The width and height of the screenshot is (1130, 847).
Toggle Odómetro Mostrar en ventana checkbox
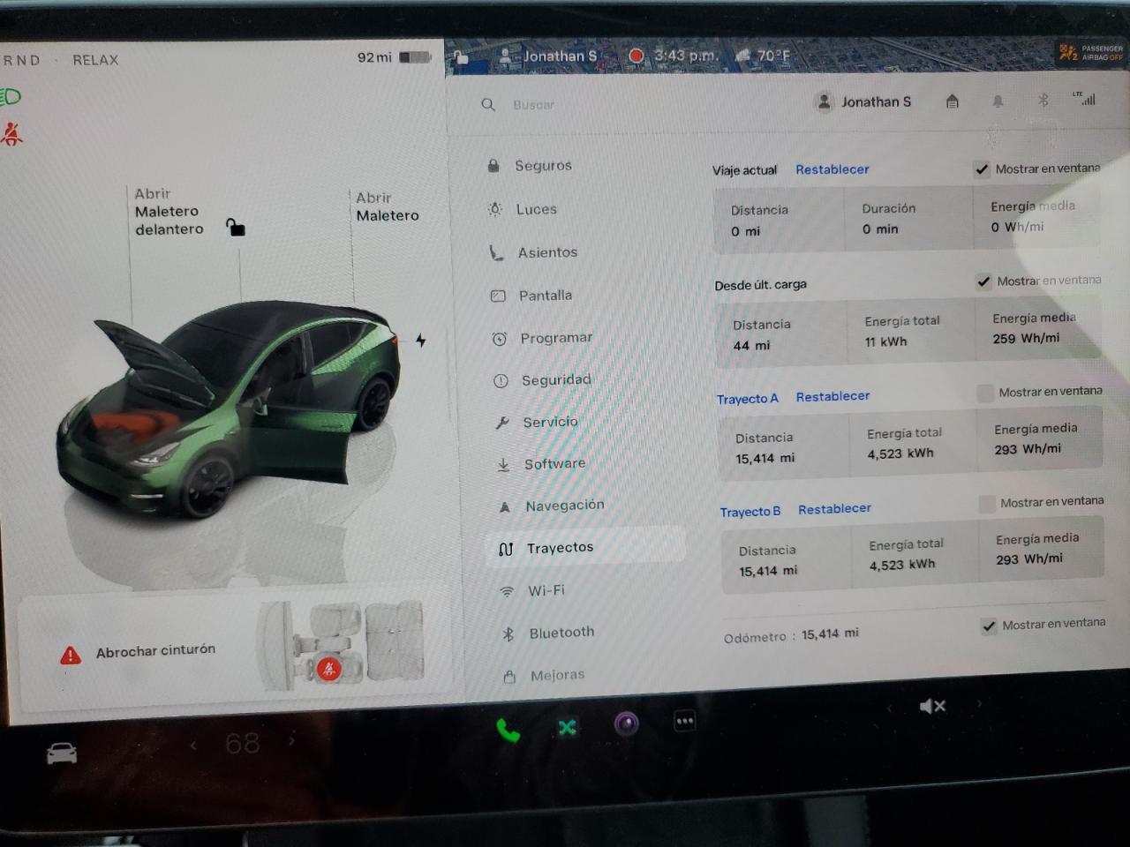tap(989, 626)
